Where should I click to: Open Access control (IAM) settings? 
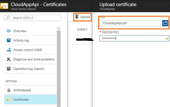point(28,50)
